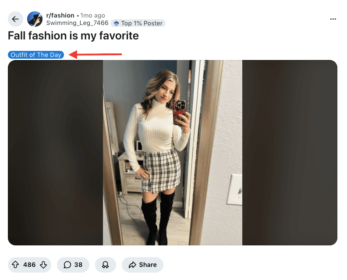Image resolution: width=347 pixels, height=280 pixels.
Task: Click the post title 'Fall fashion is my favorite'
Action: (73, 35)
